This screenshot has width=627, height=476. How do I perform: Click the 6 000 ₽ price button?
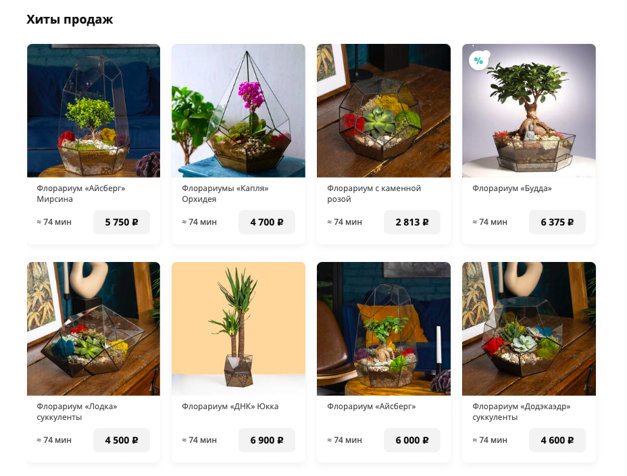412,440
